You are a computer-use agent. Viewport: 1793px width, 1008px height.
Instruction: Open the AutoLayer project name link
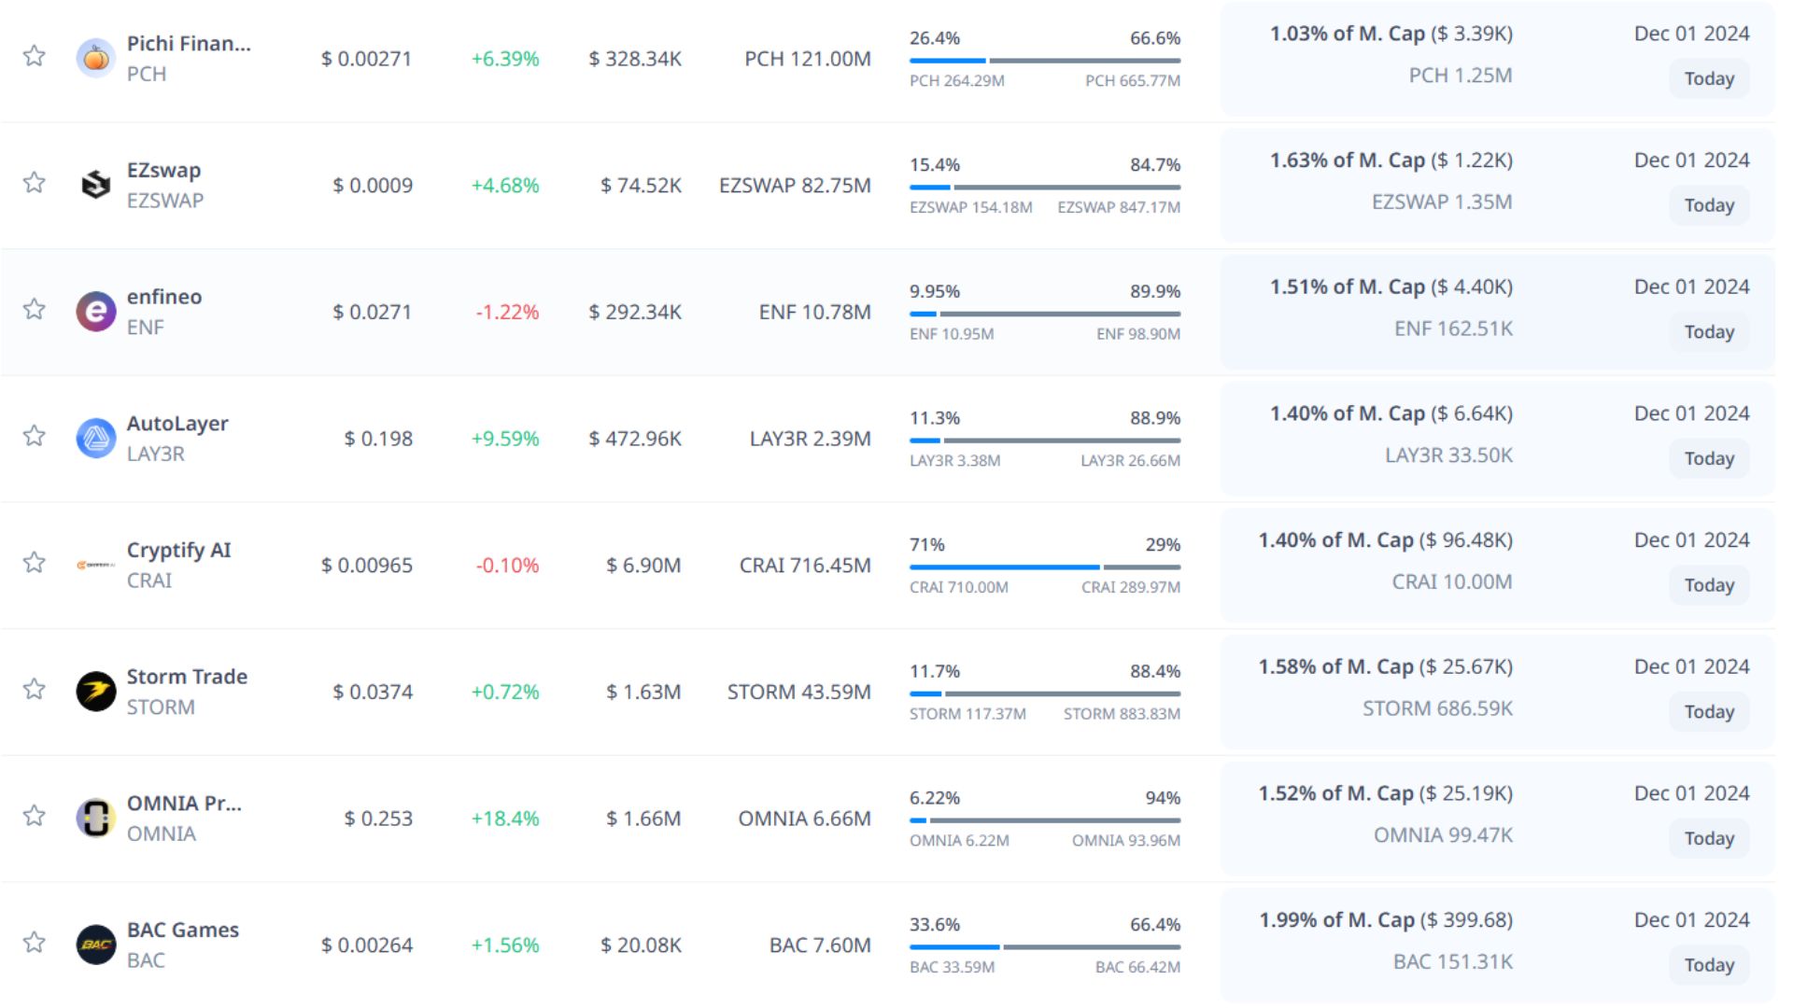pos(177,423)
